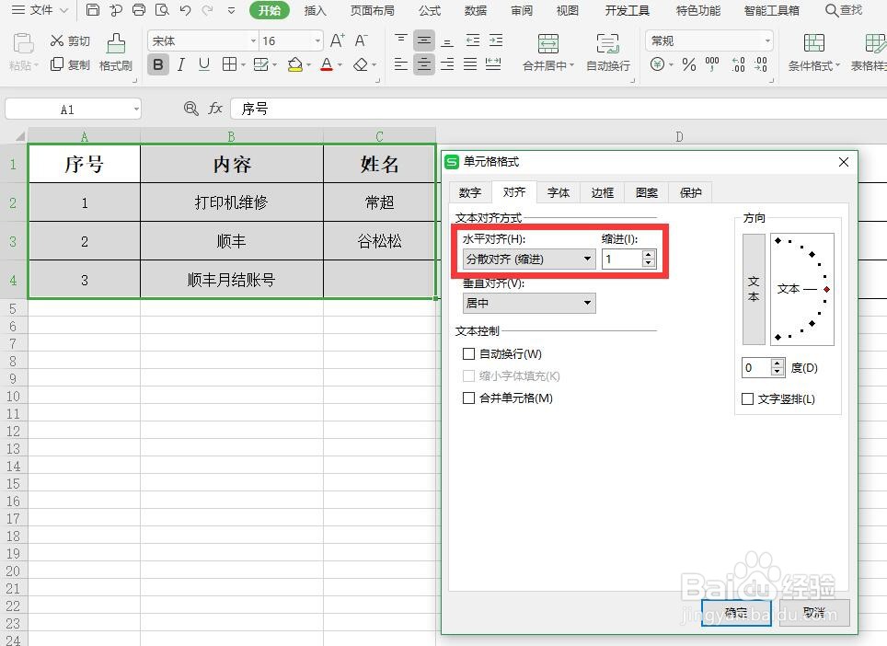
Task: Click the Cut (剪切) scissors icon
Action: [x=58, y=40]
